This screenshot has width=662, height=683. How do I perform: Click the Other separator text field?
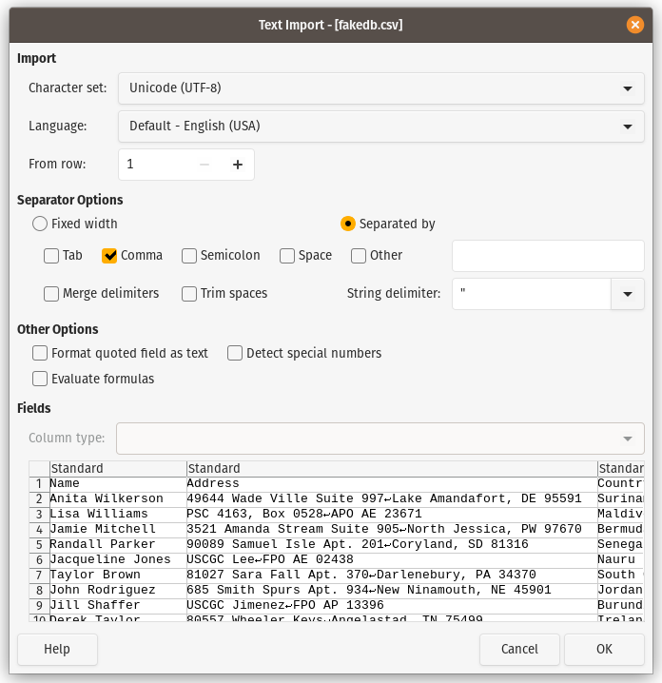(x=548, y=256)
